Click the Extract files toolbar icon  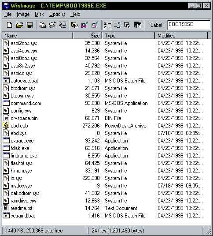coord(75,25)
